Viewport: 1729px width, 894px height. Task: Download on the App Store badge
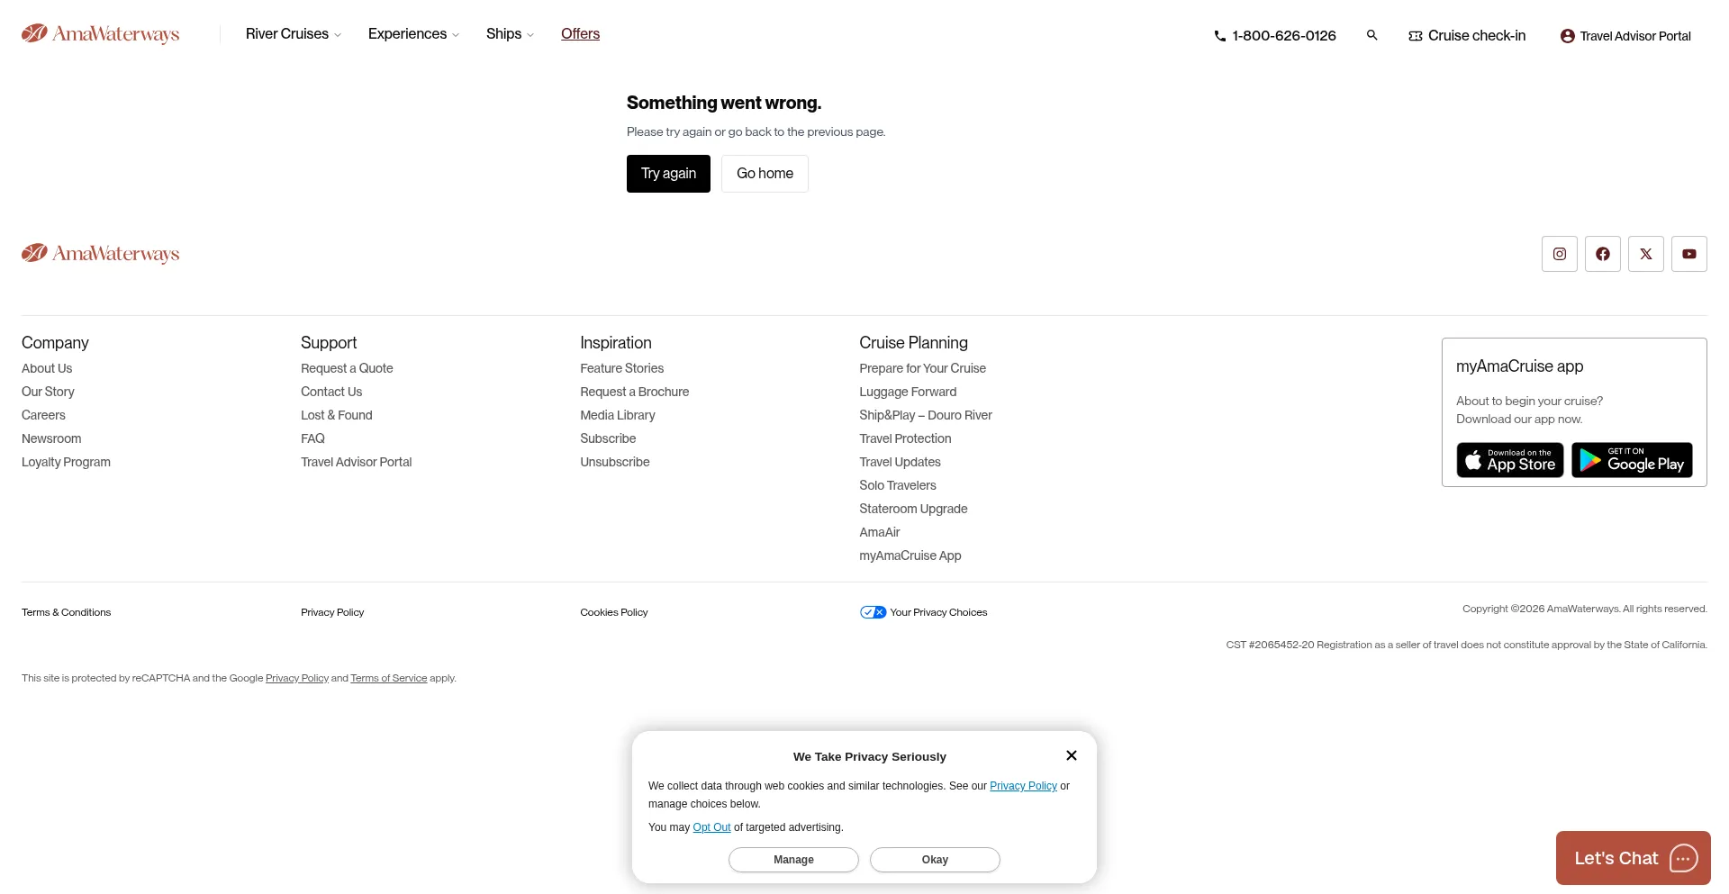[1510, 460]
